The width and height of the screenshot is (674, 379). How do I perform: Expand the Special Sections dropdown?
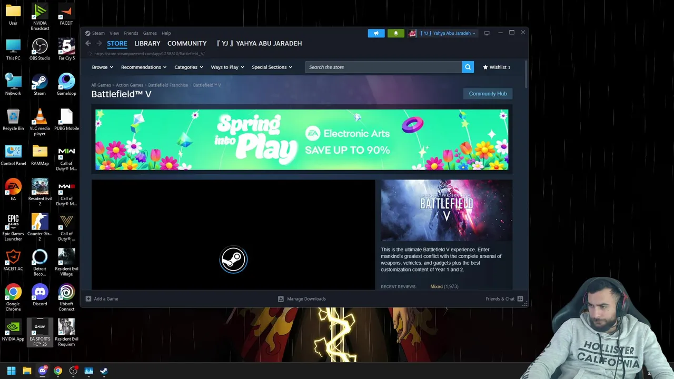[x=272, y=67]
